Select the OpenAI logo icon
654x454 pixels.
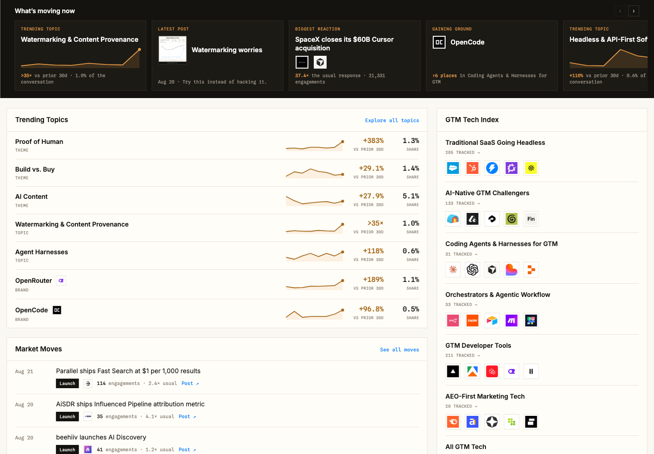click(472, 270)
